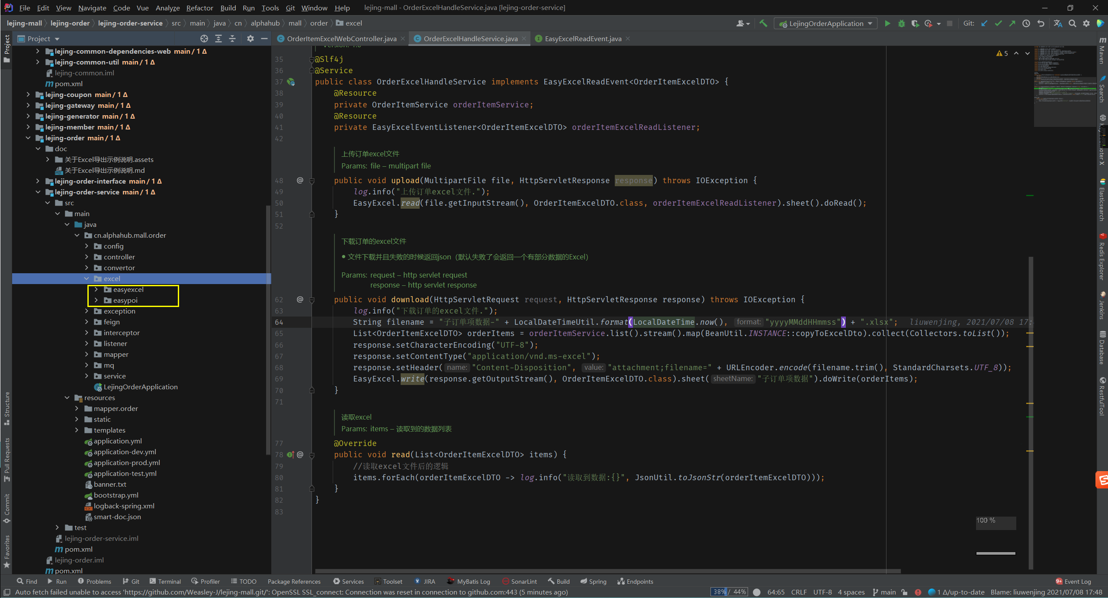The image size is (1108, 598).
Task: Click the UTF-8 file encoding in status bar
Action: click(x=822, y=592)
